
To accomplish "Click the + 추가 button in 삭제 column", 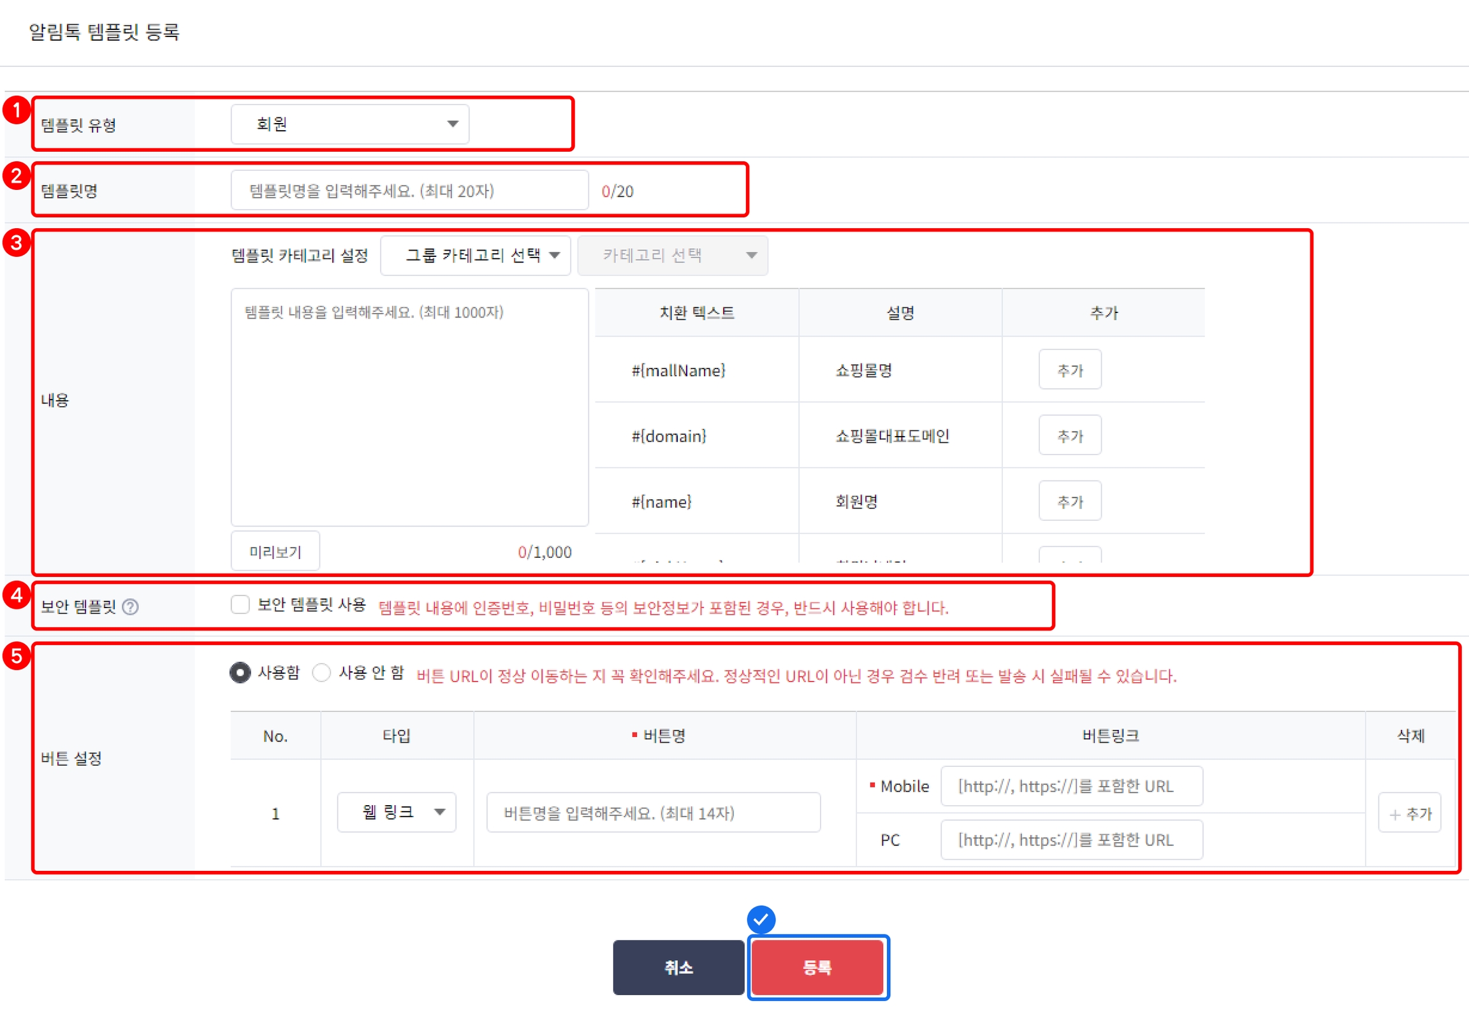I will point(1409,813).
